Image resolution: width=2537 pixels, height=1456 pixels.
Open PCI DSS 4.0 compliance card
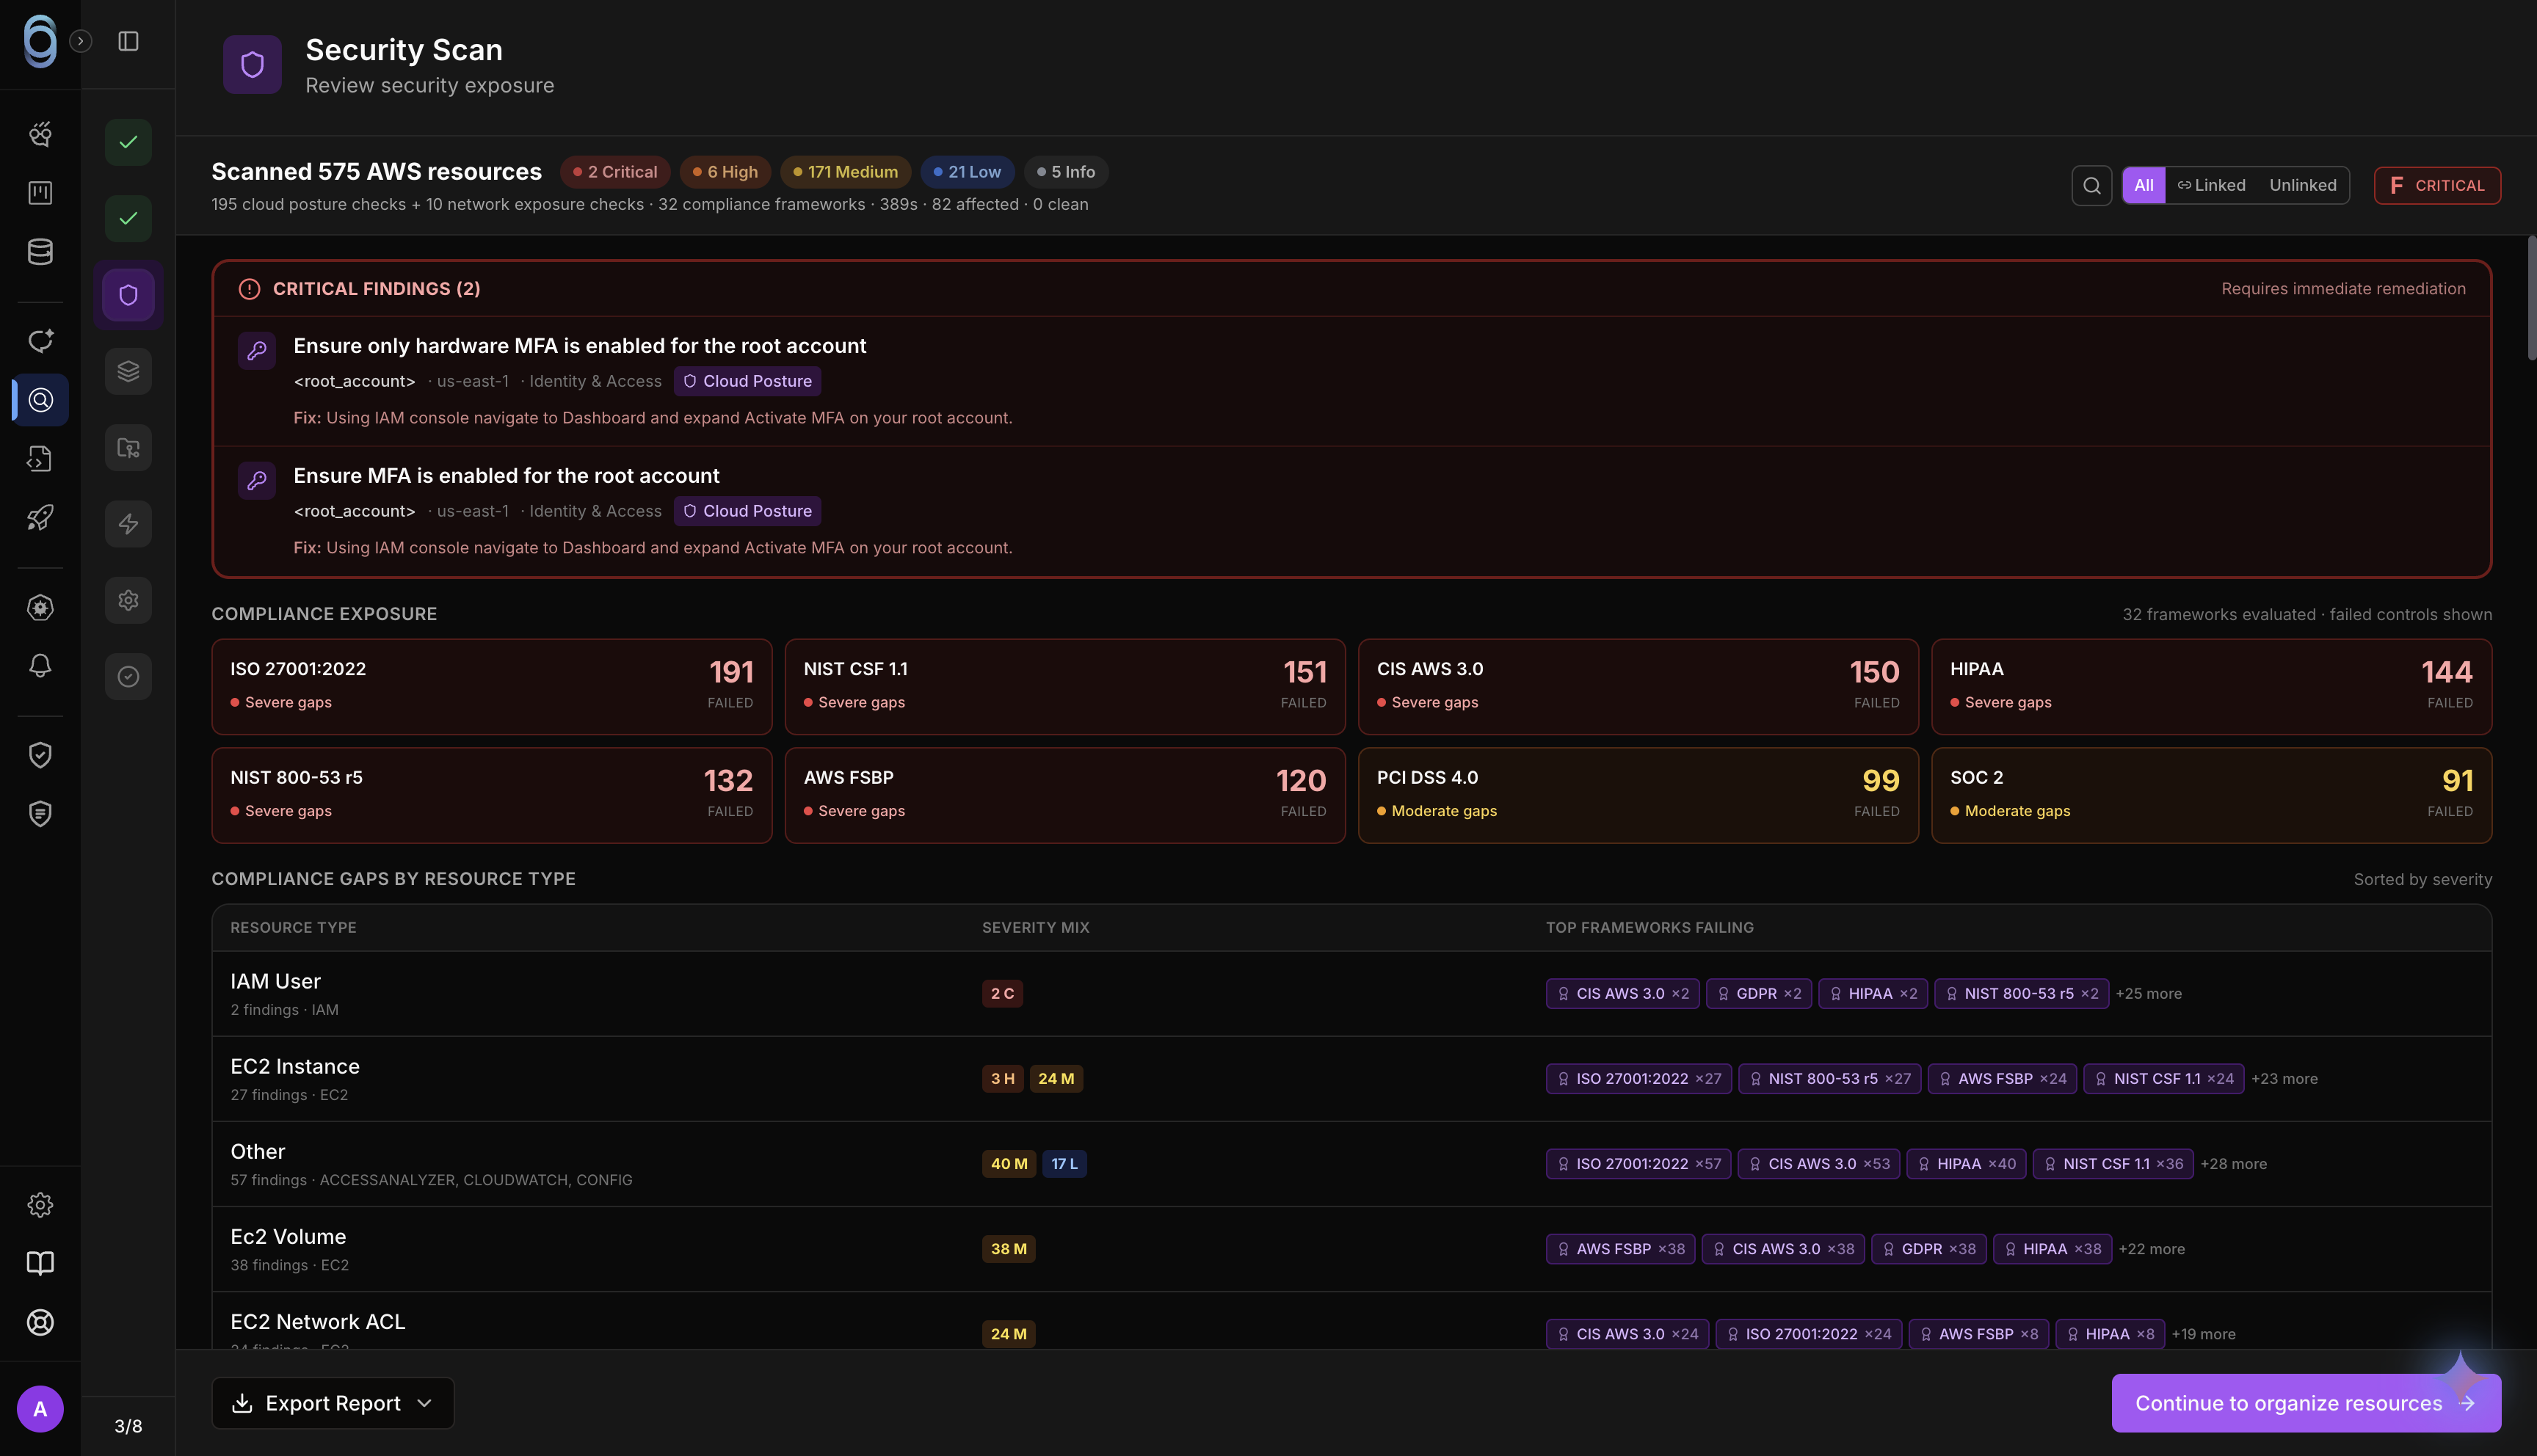(1638, 795)
